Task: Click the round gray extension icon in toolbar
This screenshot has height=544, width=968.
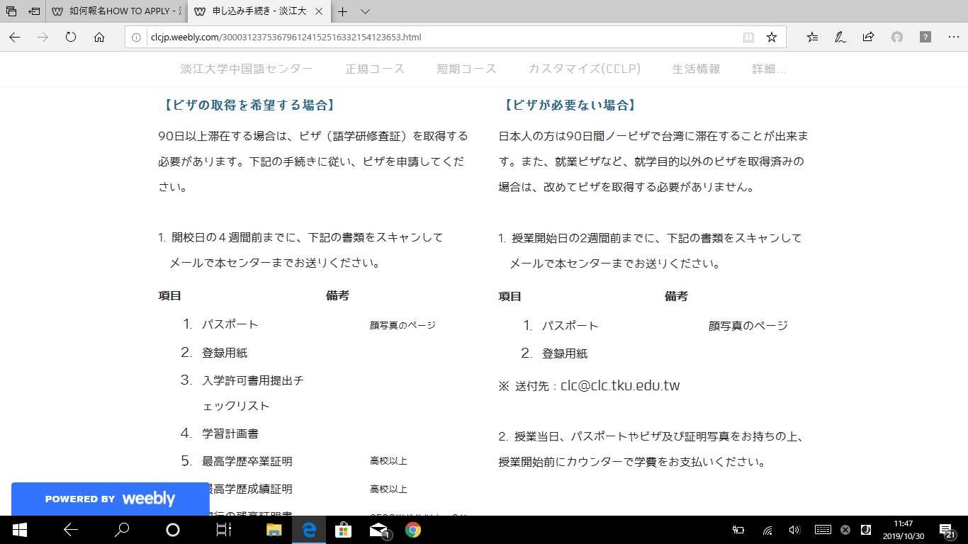Action: pos(896,37)
